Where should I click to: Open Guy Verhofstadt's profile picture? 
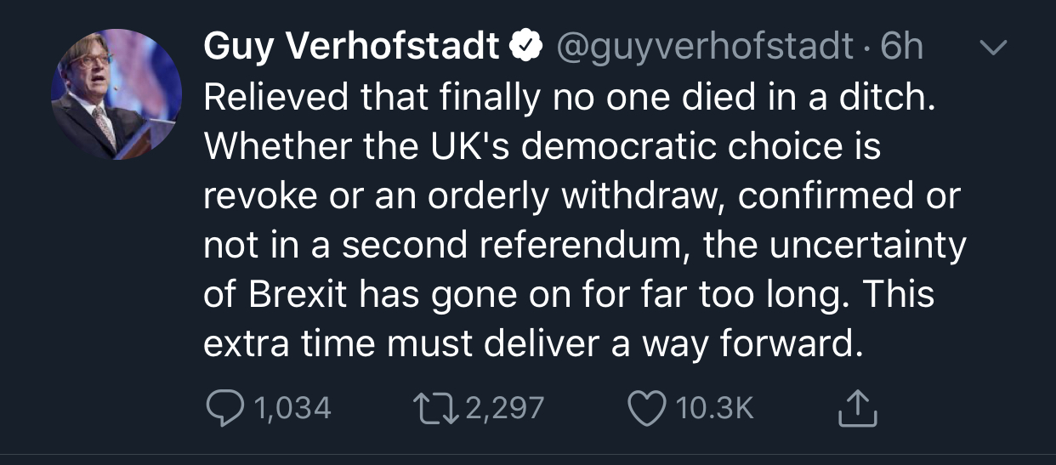pyautogui.click(x=116, y=94)
